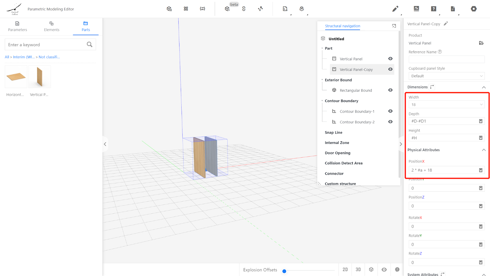Click the Explosion Offsets slider handle
Screen dimensions: 490x276
pyautogui.click(x=284, y=271)
